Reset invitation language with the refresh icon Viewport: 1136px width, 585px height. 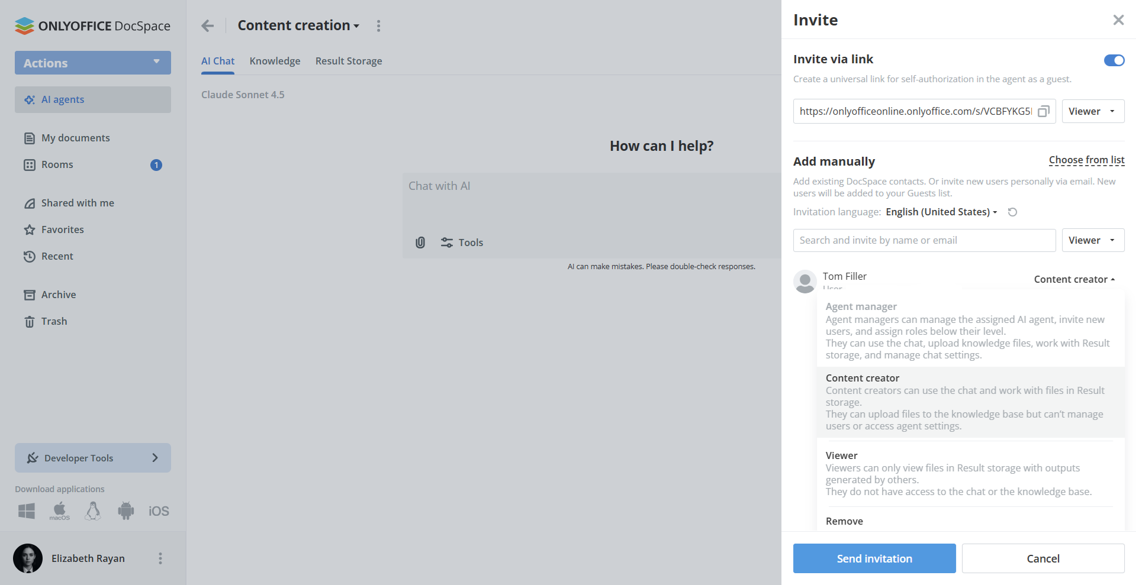click(1012, 212)
